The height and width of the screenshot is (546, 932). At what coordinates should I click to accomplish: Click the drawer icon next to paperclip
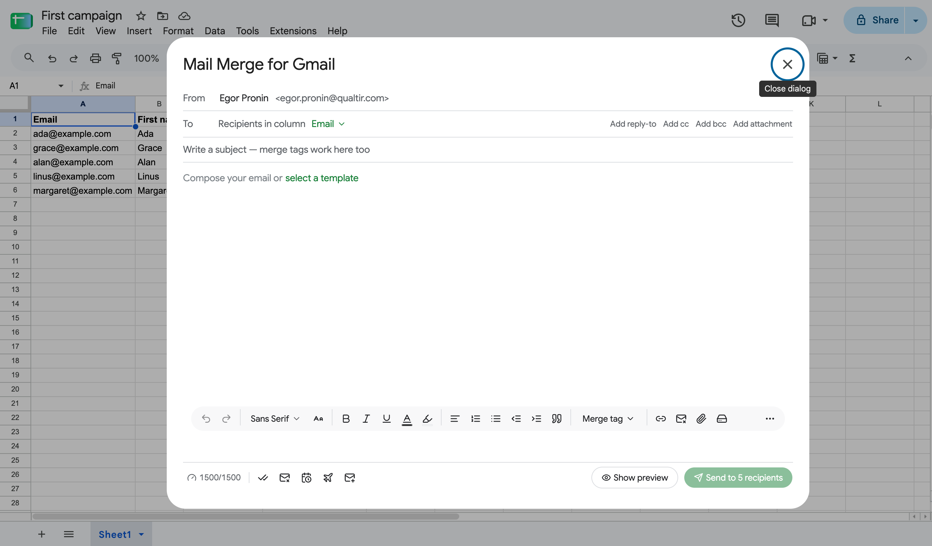(x=722, y=418)
